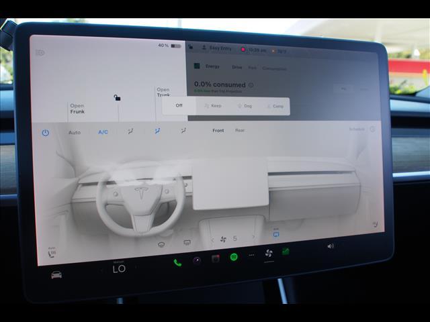Open the Energy app title

coord(212,66)
